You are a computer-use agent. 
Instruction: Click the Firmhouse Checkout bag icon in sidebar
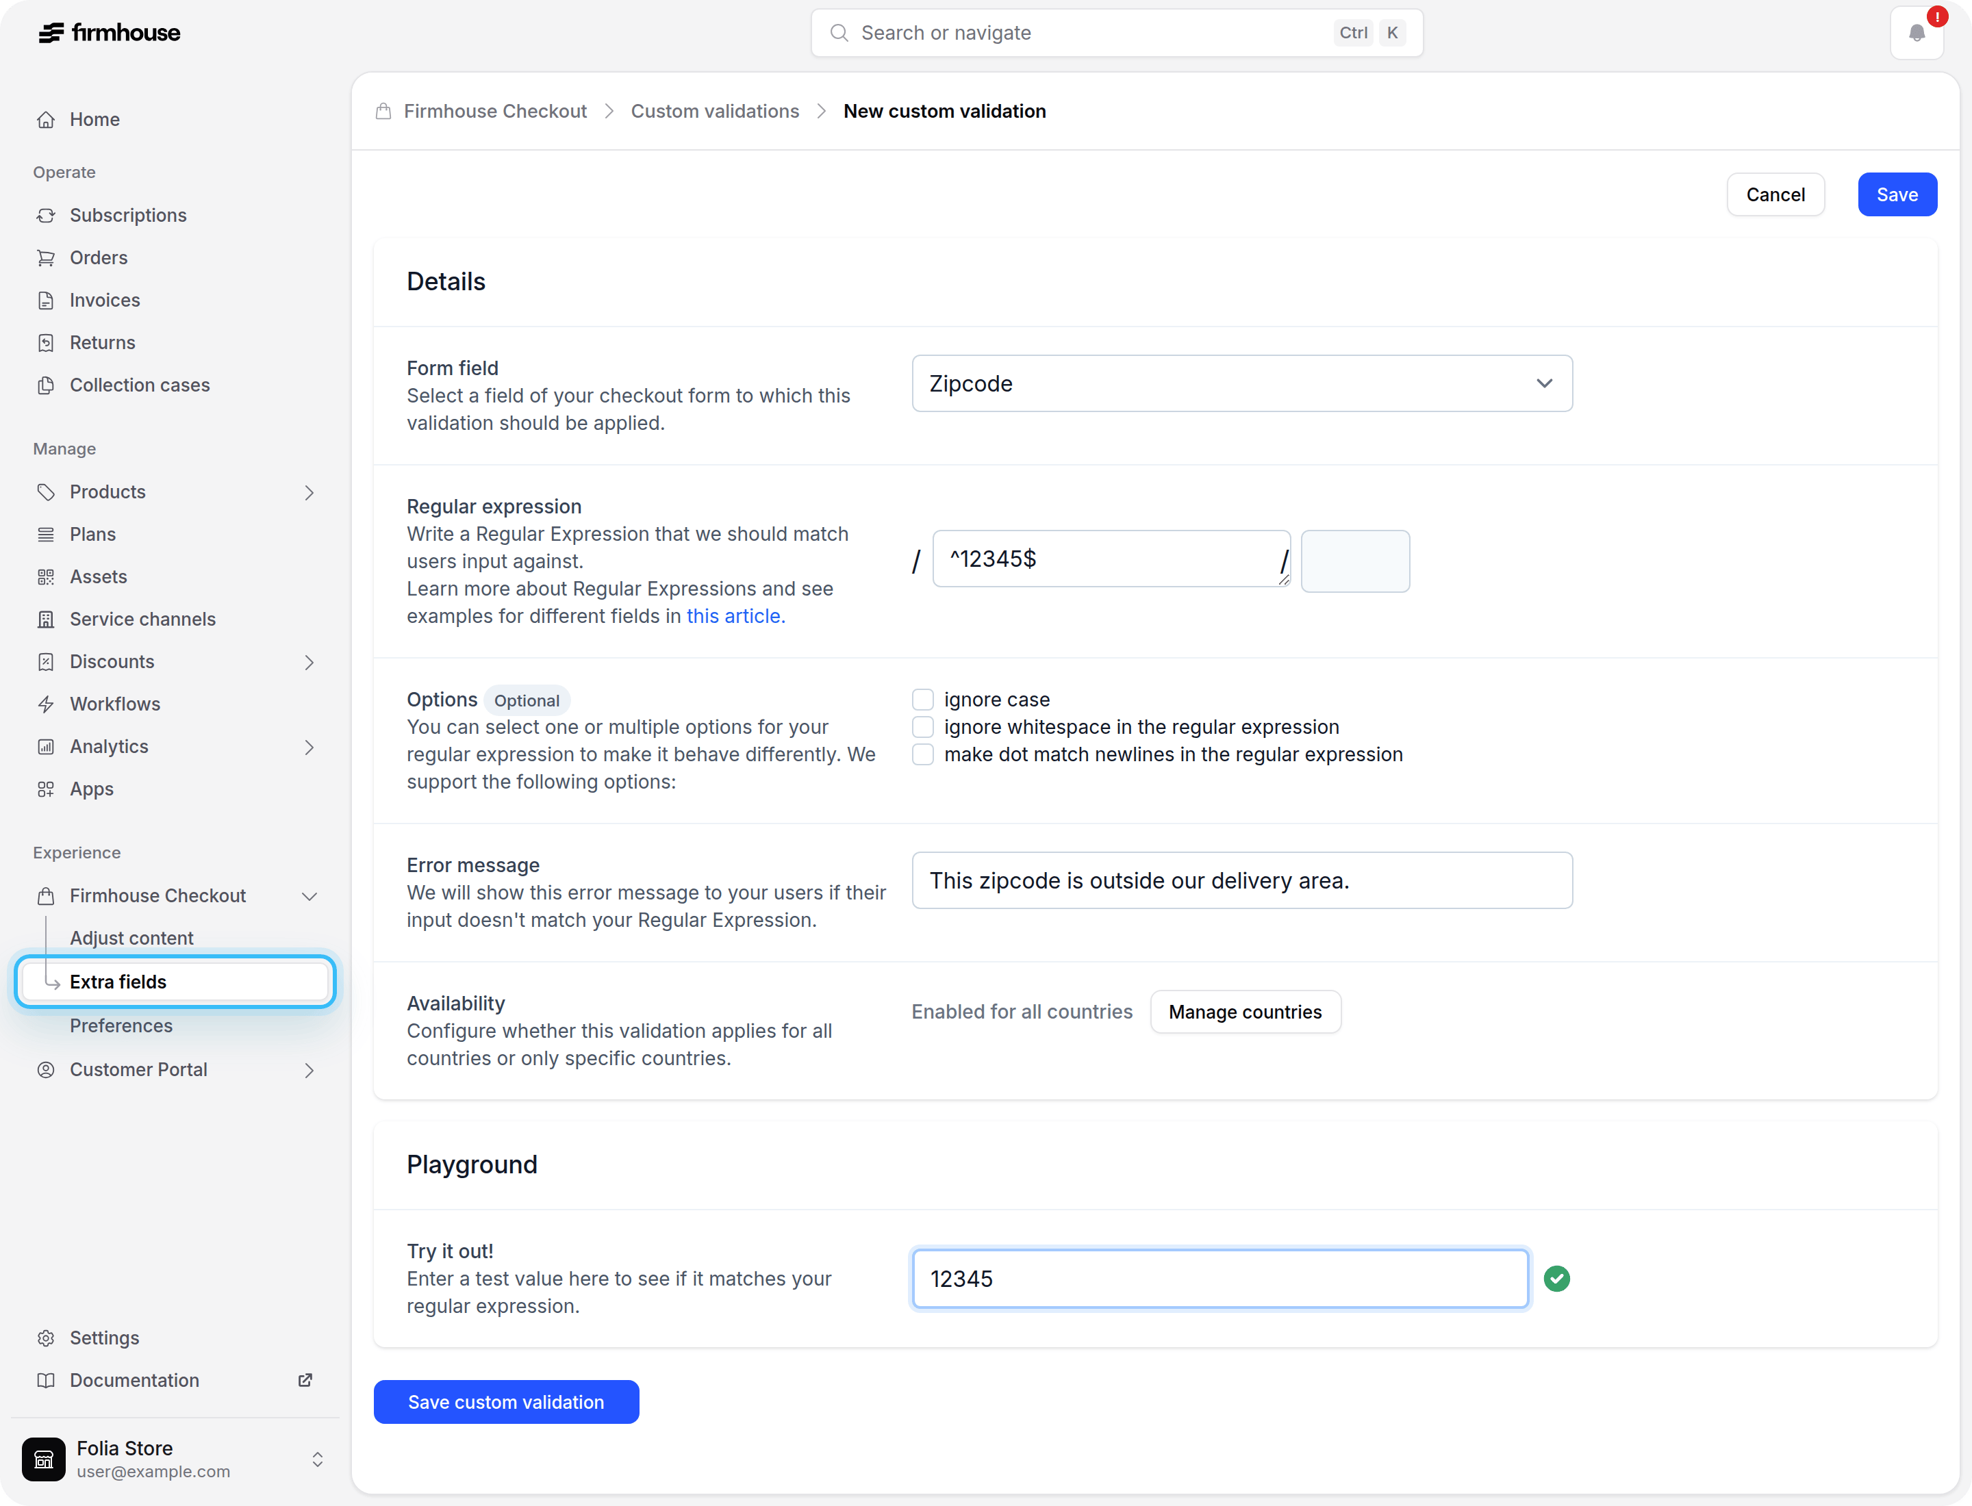[x=46, y=897]
